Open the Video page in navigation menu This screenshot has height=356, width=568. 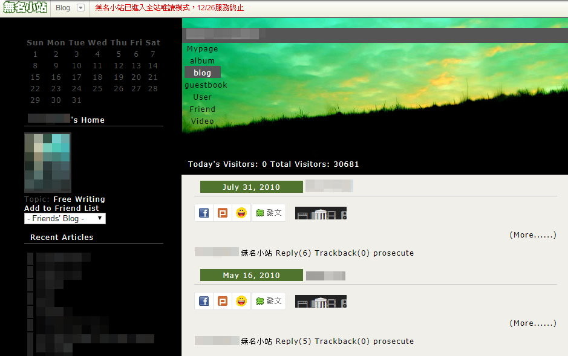pos(202,121)
